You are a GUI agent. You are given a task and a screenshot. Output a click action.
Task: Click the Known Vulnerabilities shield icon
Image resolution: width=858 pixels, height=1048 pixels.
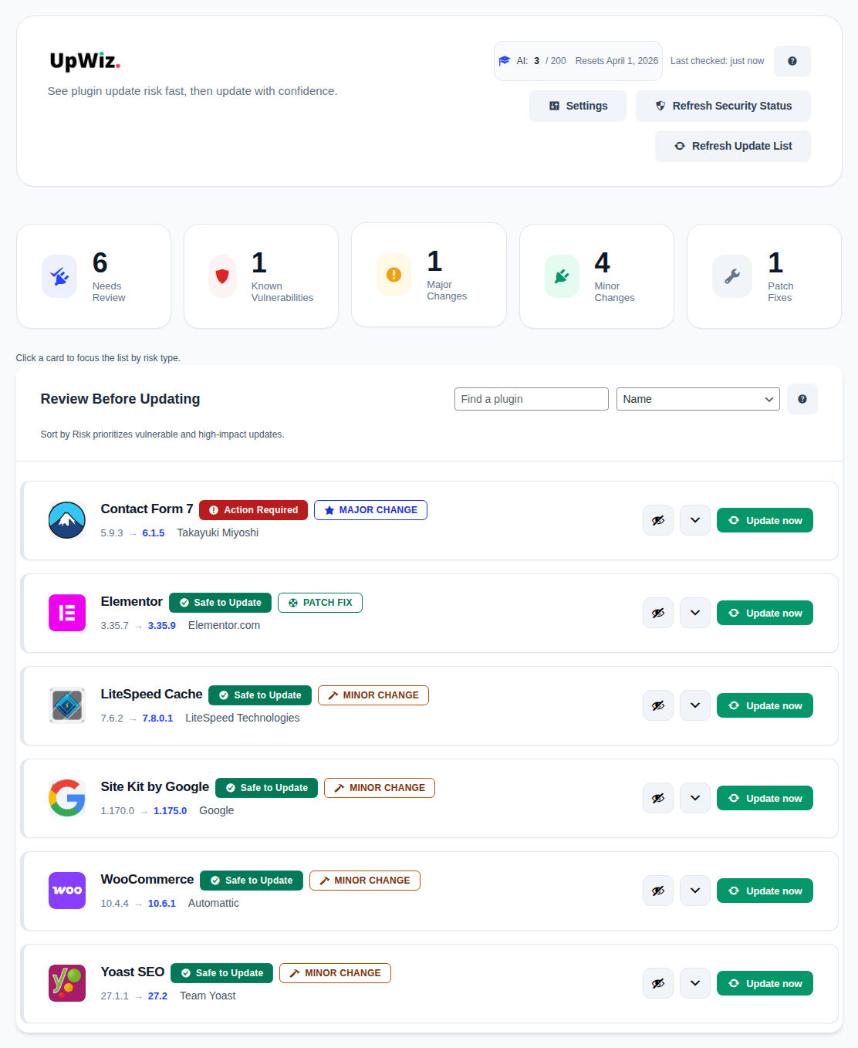coord(222,276)
